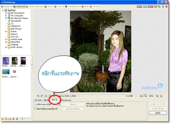Viewport: 171px width, 124px height.
Task: Expand the My Documents tree node
Action: coord(6,13)
